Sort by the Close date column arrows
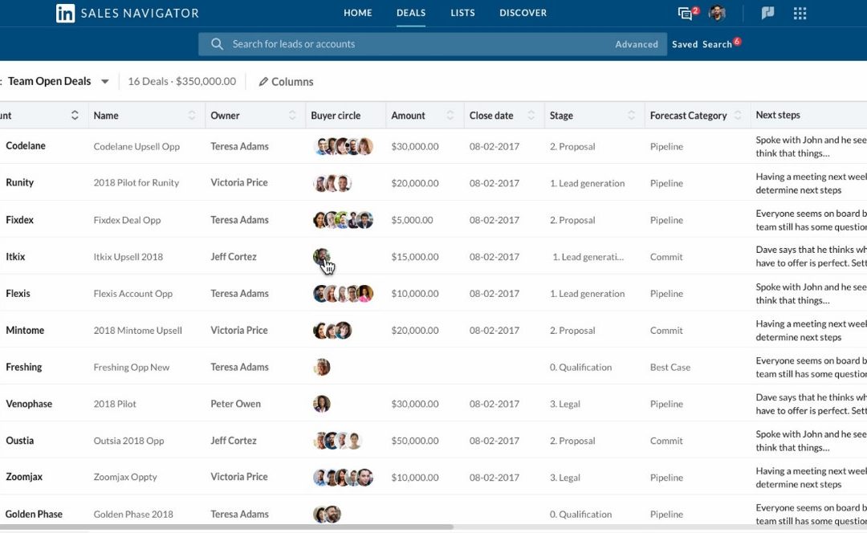The height and width of the screenshot is (533, 867). [x=531, y=115]
